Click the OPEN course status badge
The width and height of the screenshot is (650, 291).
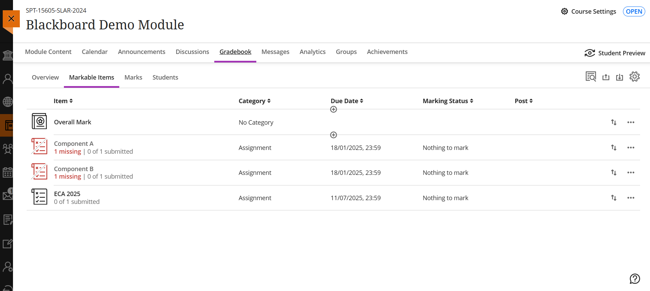[x=634, y=11]
